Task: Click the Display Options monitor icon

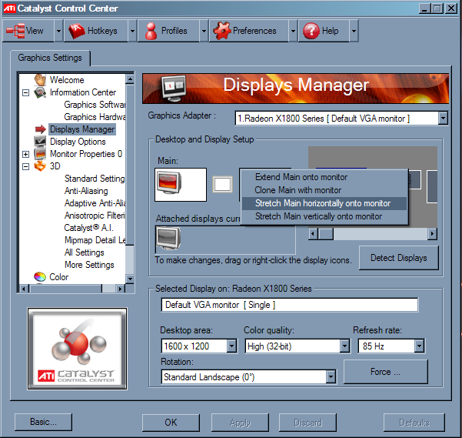Action: (x=40, y=142)
